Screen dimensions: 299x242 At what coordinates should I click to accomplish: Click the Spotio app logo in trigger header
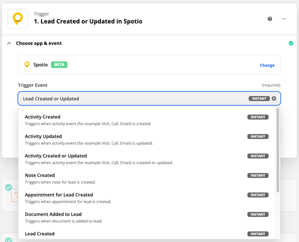18,19
